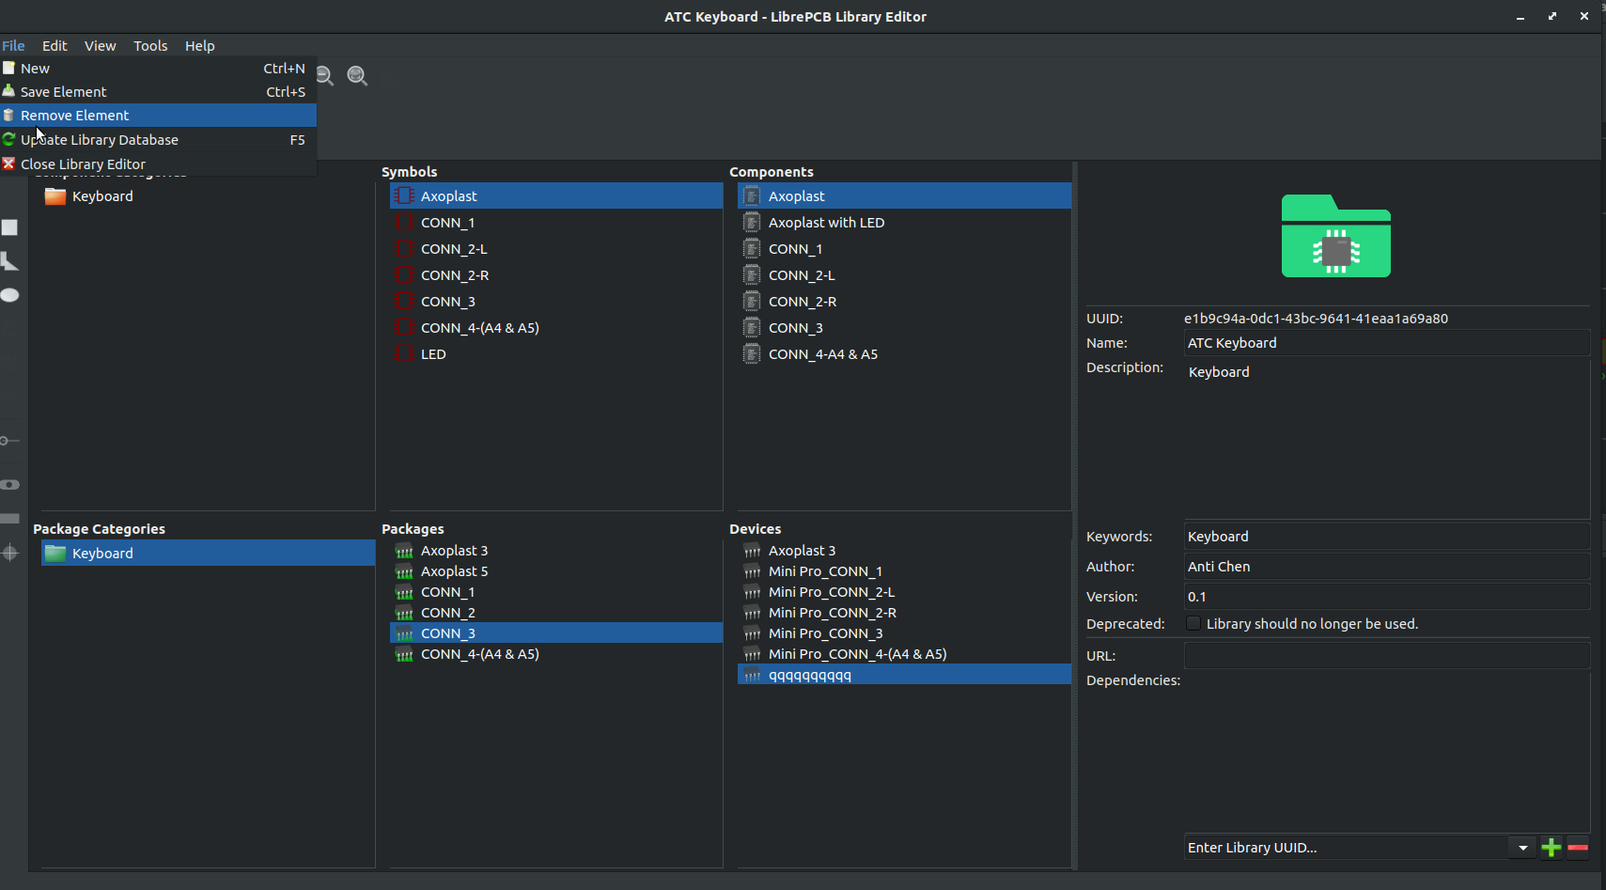Image resolution: width=1606 pixels, height=890 pixels.
Task: Select CONN_1 in the Packages list
Action: (556, 592)
